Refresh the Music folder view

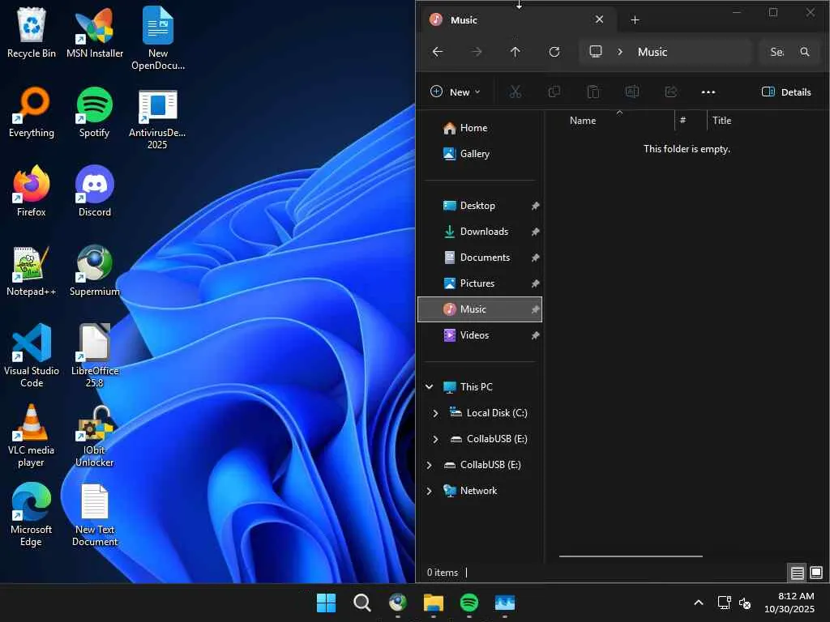554,52
